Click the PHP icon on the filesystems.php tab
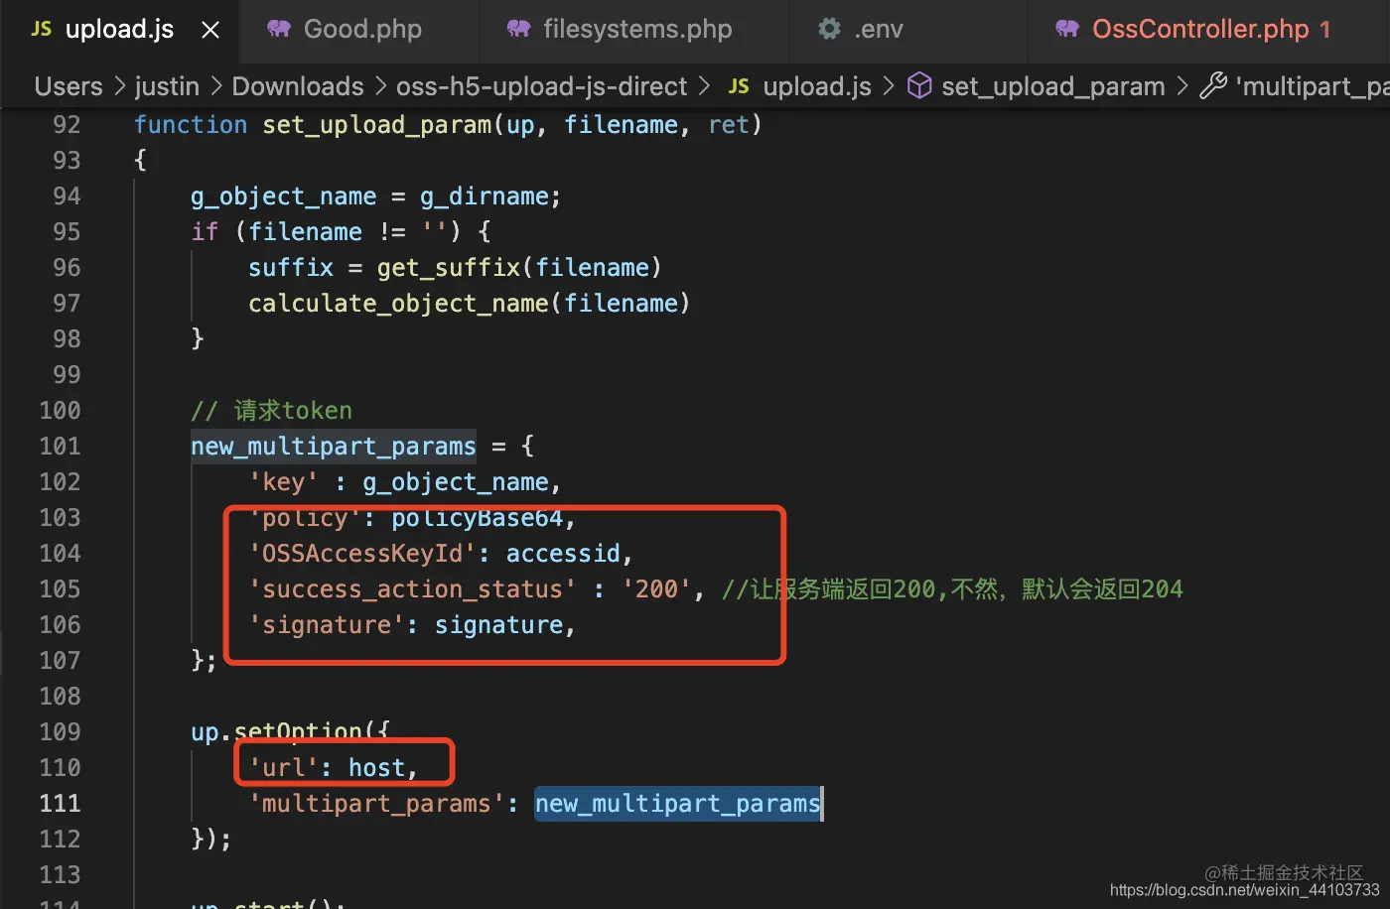The height and width of the screenshot is (909, 1390). tap(518, 29)
